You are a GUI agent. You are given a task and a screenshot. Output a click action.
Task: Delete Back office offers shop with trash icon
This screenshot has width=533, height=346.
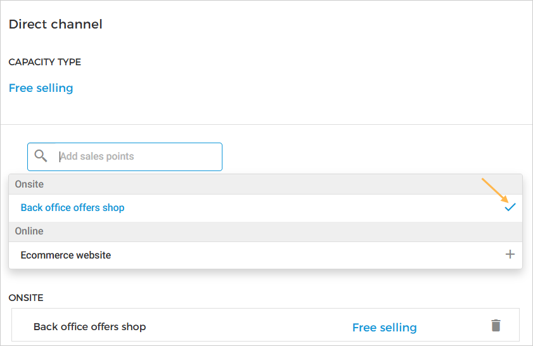pyautogui.click(x=496, y=326)
